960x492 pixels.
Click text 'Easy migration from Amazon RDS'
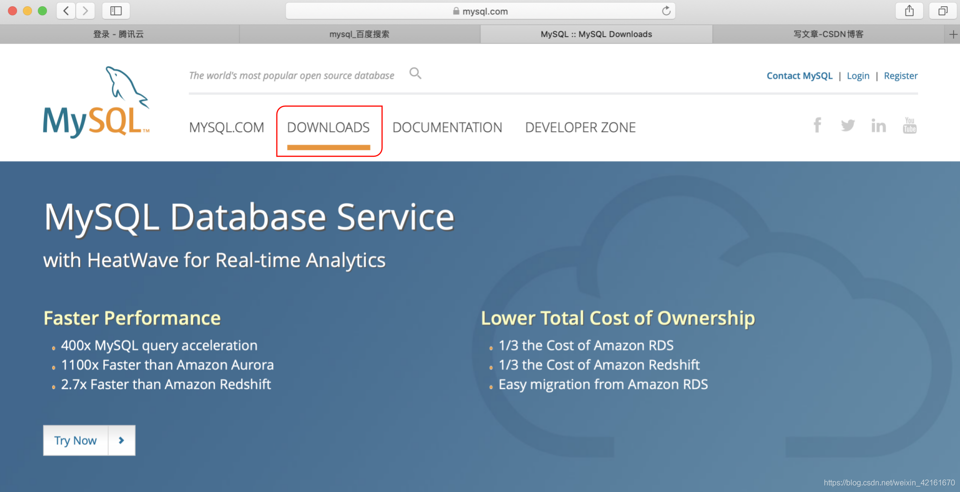click(x=603, y=384)
